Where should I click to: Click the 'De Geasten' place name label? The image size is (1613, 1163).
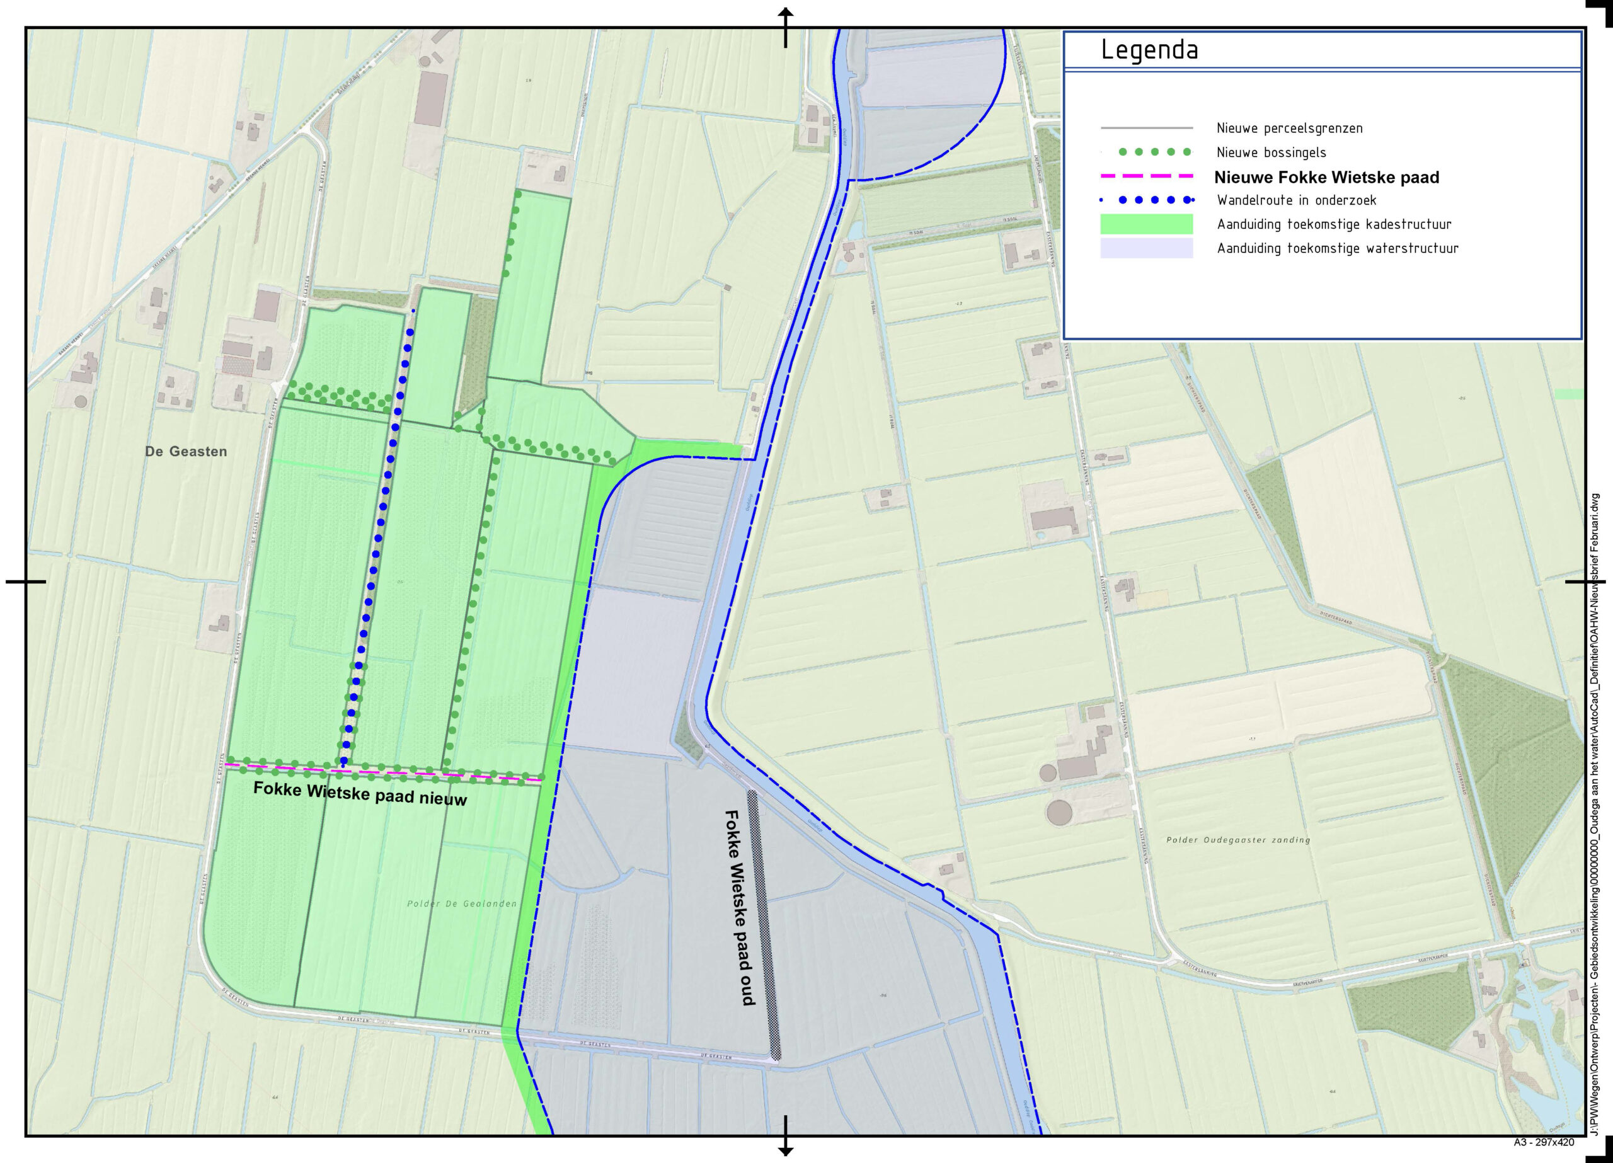[186, 452]
